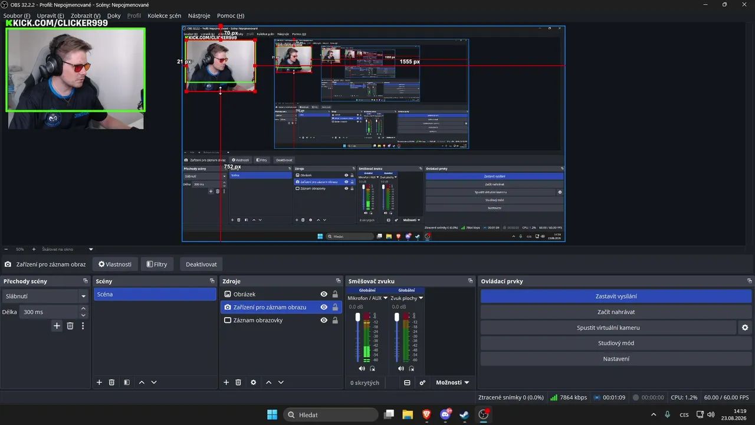Open the Pomoc menu
Image resolution: width=755 pixels, height=425 pixels.
coord(231,15)
